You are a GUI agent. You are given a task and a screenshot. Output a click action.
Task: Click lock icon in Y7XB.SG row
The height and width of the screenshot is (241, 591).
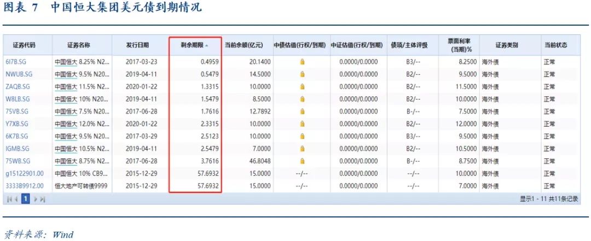pos(302,124)
